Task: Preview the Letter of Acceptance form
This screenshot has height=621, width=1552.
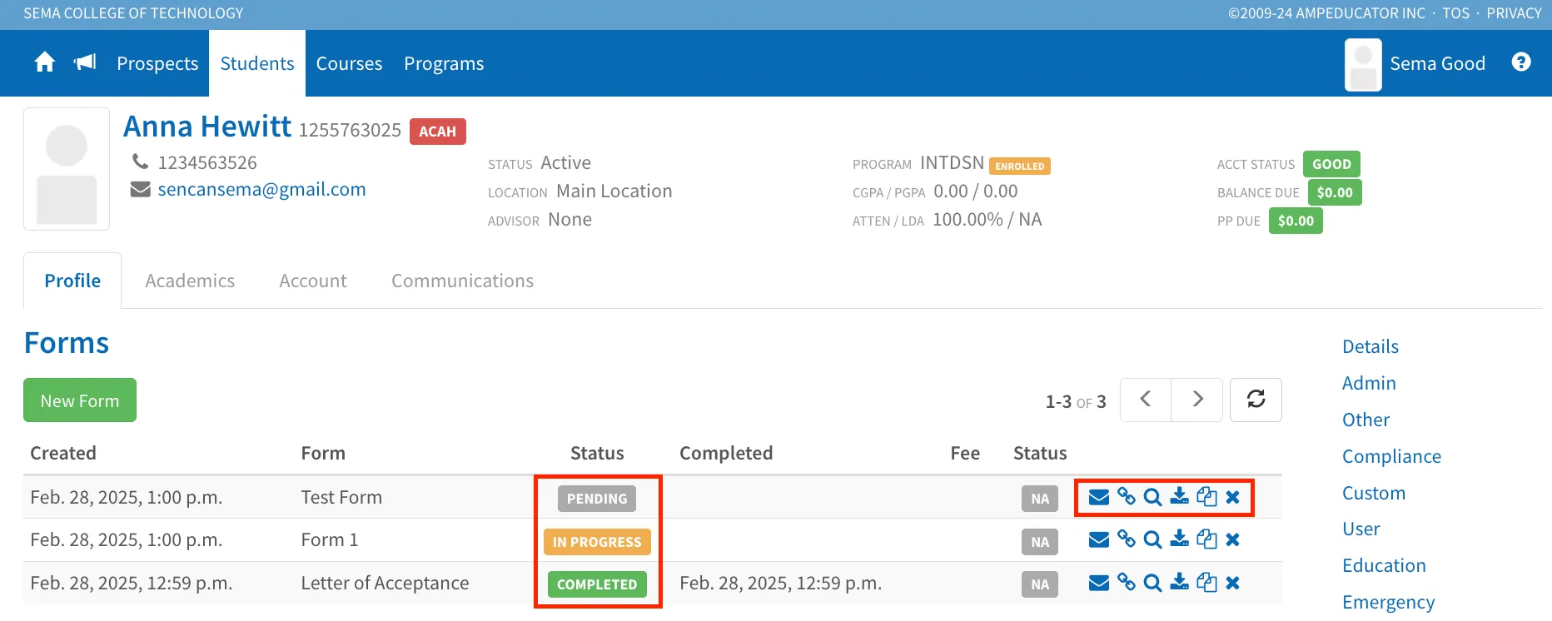Action: [1152, 583]
